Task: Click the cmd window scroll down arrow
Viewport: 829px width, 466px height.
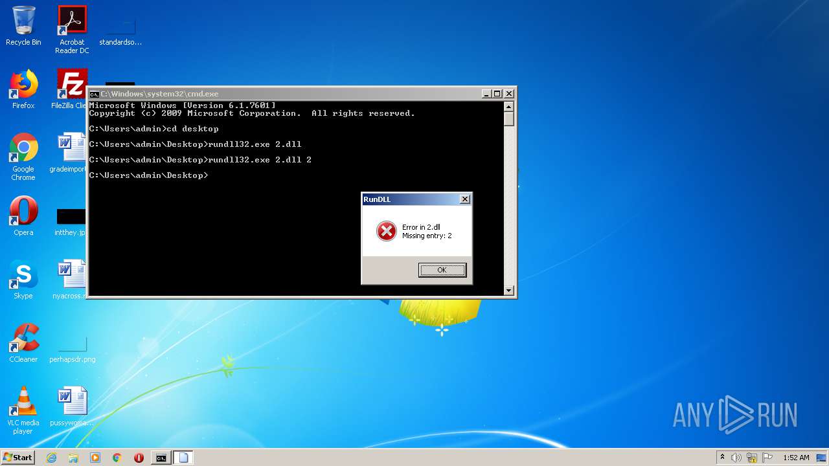Action: tap(509, 291)
